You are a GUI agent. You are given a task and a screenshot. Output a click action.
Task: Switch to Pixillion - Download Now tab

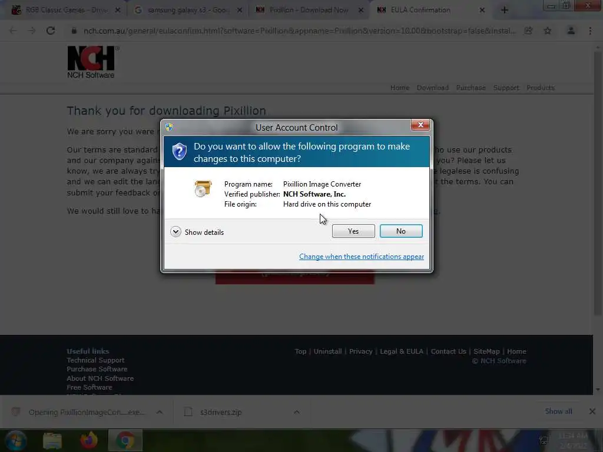[x=309, y=10]
